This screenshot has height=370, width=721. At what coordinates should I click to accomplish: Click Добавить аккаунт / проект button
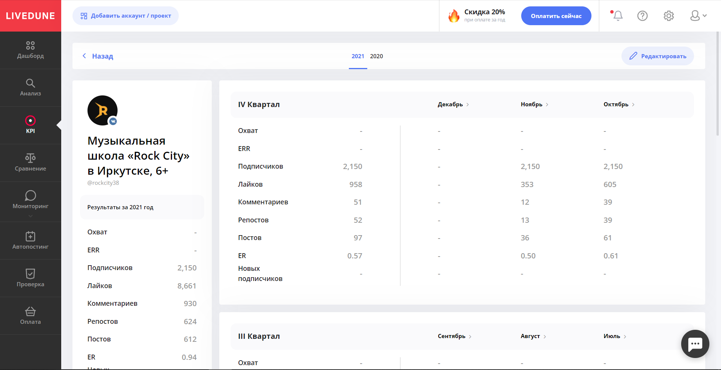[125, 16]
